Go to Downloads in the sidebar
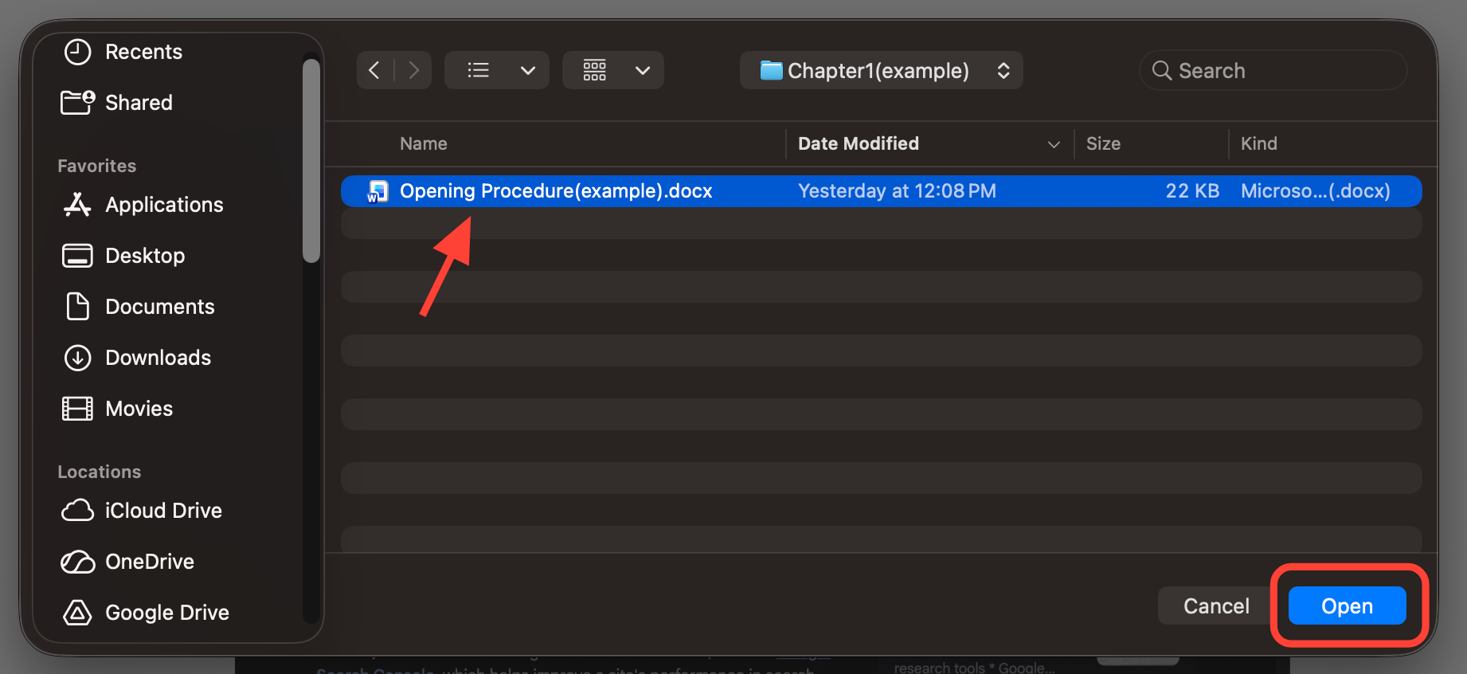The image size is (1467, 674). pos(158,358)
